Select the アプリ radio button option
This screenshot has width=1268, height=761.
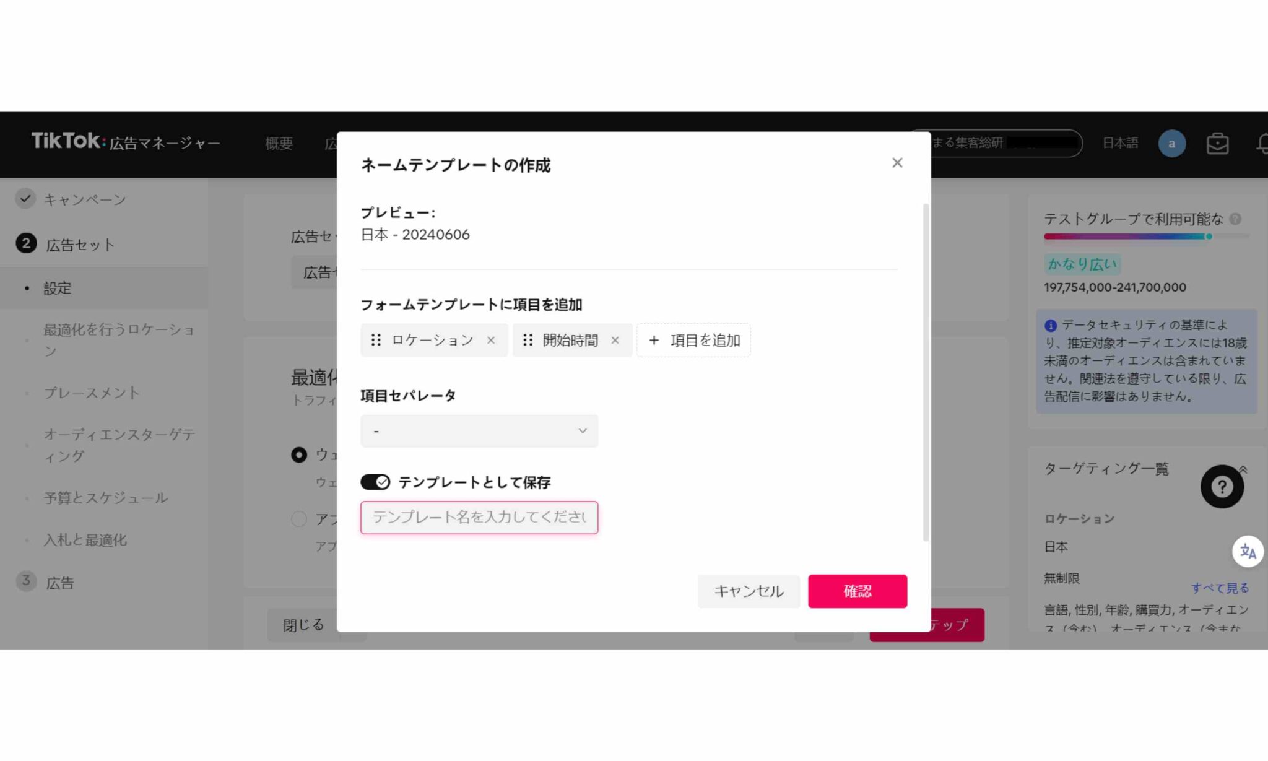pyautogui.click(x=300, y=519)
